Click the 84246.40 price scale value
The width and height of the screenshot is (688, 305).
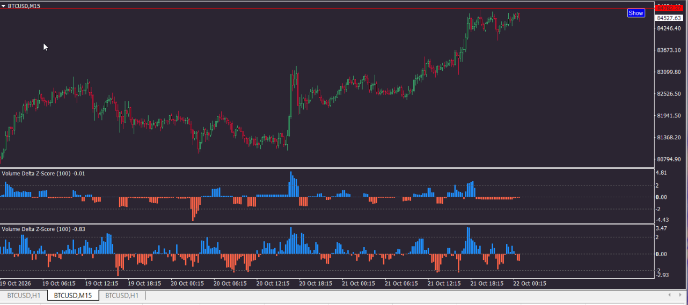click(x=669, y=28)
